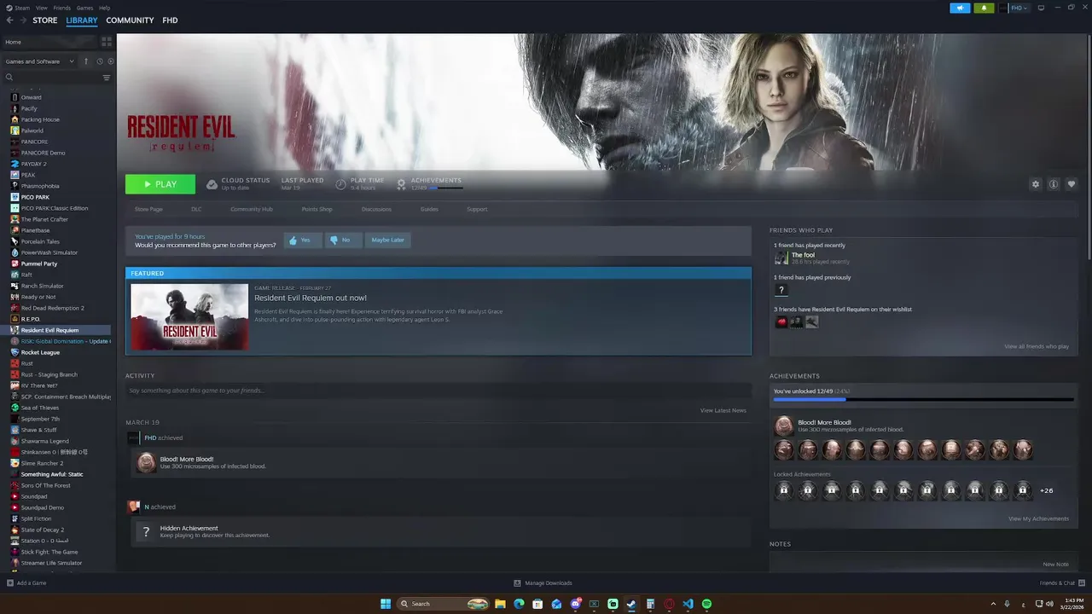
Task: Click the activity comment input field
Action: point(439,391)
